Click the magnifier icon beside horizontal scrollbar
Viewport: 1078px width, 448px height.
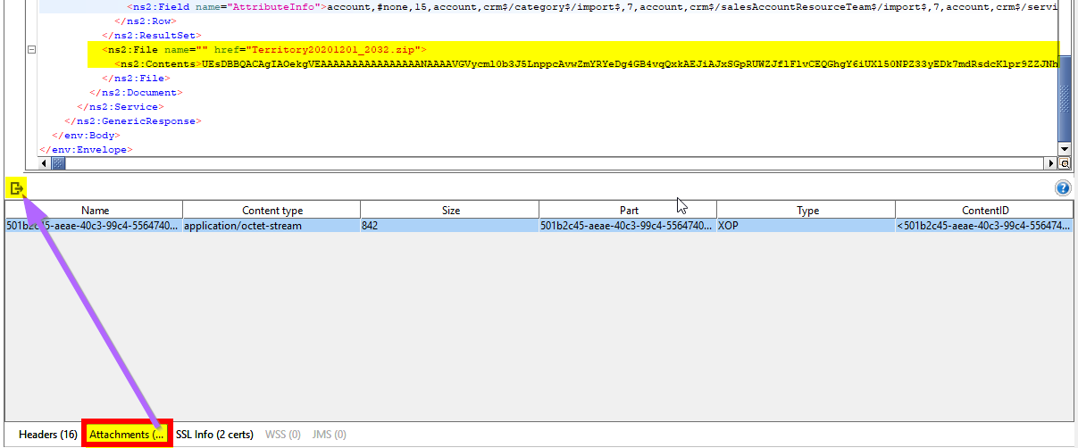[x=1064, y=164]
